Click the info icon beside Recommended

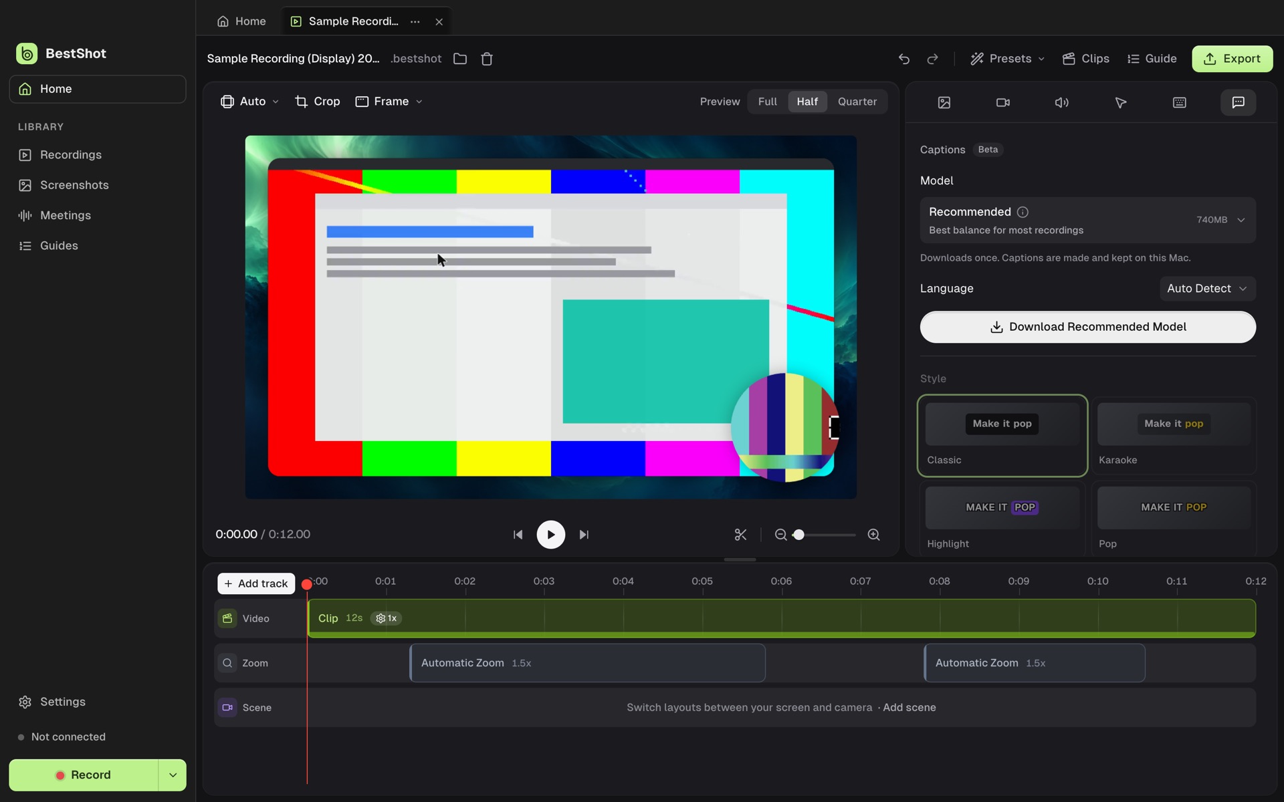coord(1023,212)
